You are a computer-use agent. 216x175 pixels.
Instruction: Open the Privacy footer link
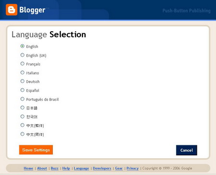click(132, 168)
